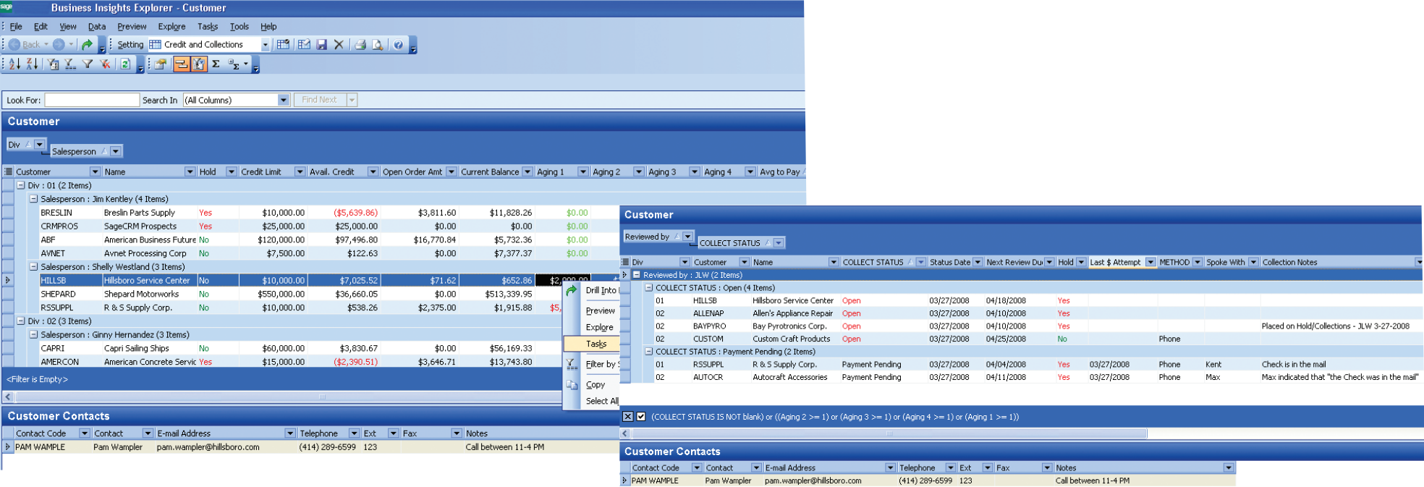Click the column chooser icon left of Customer header
This screenshot has width=1424, height=487.
coord(9,172)
